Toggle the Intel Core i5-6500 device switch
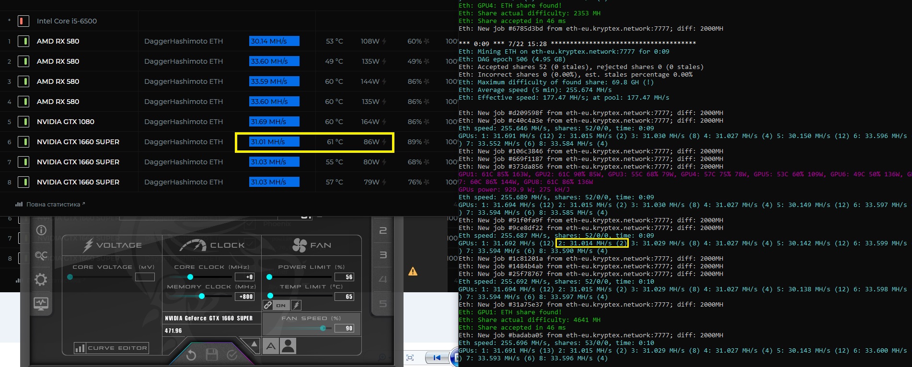Image resolution: width=912 pixels, height=367 pixels. click(23, 21)
